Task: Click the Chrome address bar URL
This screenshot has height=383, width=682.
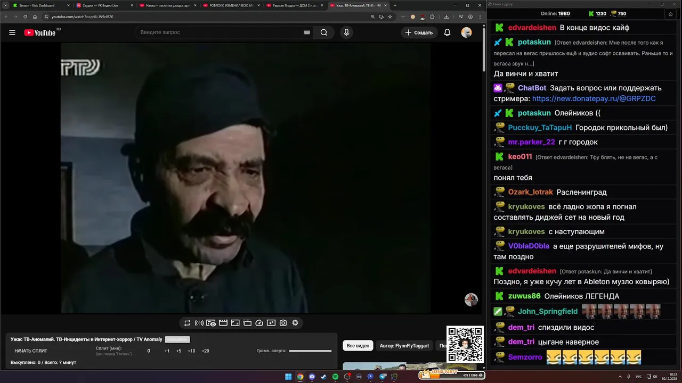Action: point(82,16)
